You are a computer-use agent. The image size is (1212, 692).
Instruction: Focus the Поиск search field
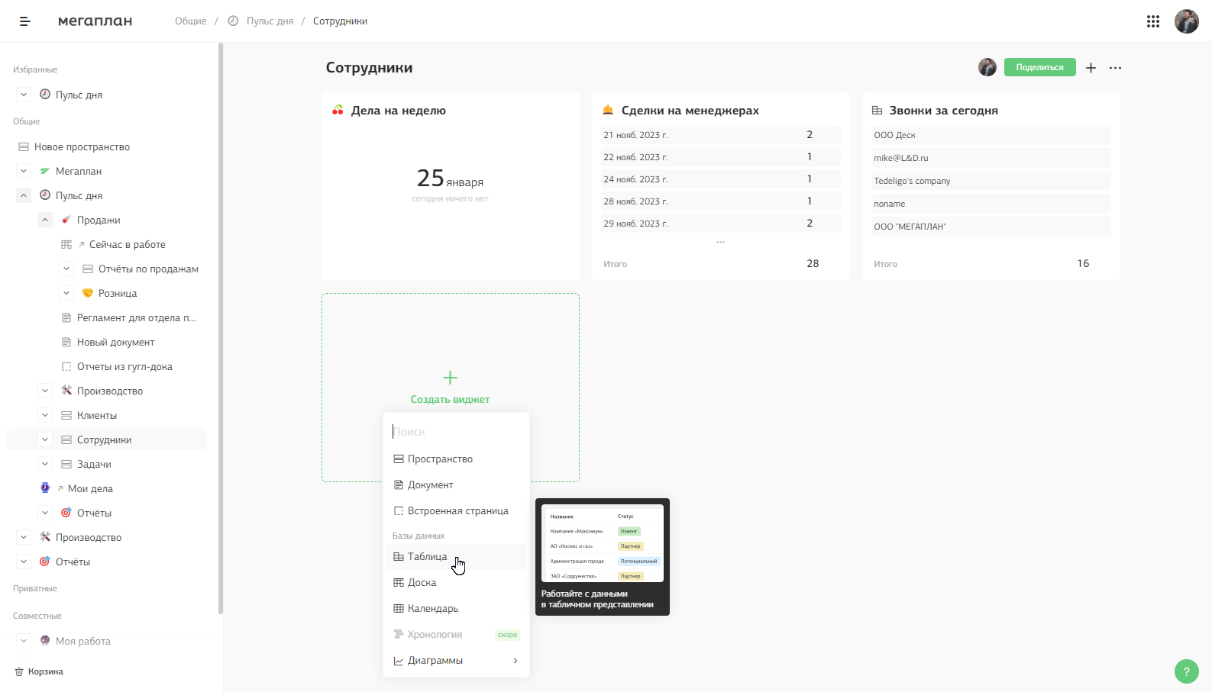(x=457, y=432)
